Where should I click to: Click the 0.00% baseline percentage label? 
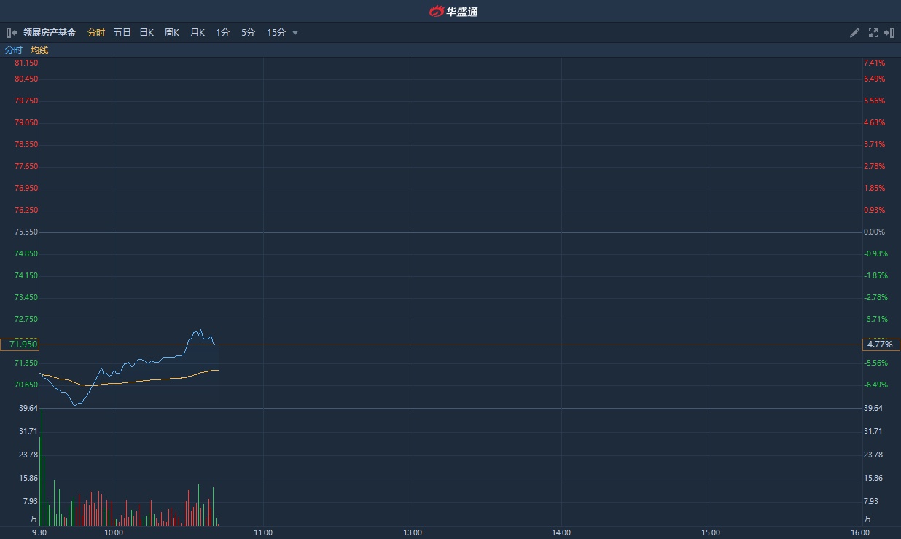tap(874, 232)
